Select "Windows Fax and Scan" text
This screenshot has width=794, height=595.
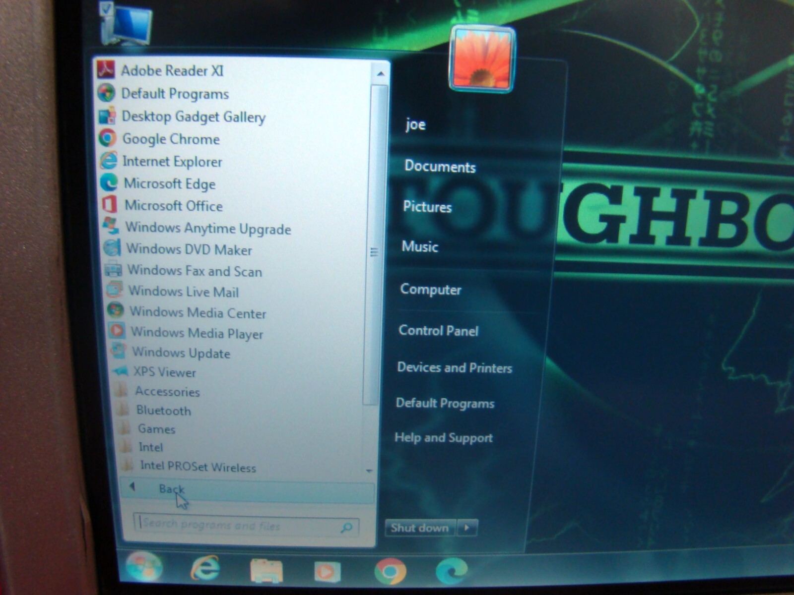(195, 271)
